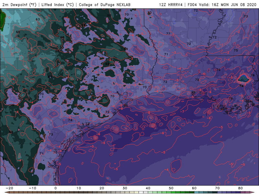
Task: Click the right arrow end of color bar
Action: click(253, 192)
